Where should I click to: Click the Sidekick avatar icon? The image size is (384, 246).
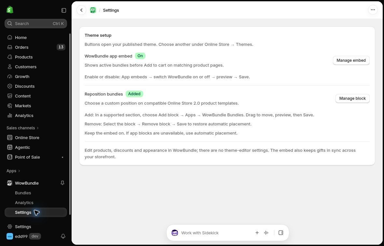(175, 233)
